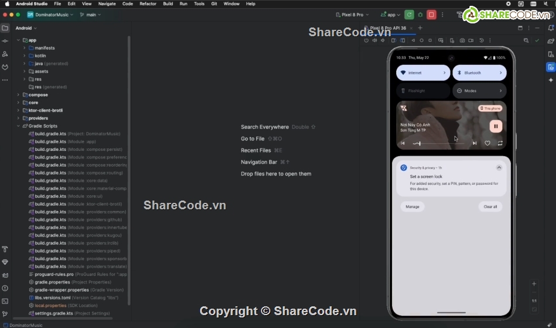Click the emulator Overview square button
The image size is (556, 328).
point(430,40)
